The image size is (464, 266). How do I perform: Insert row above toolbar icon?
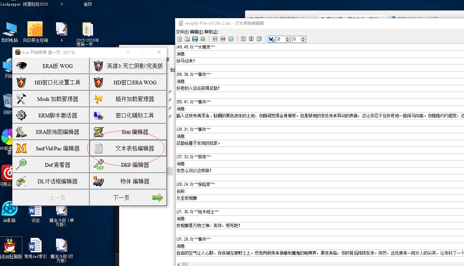(x=215, y=39)
